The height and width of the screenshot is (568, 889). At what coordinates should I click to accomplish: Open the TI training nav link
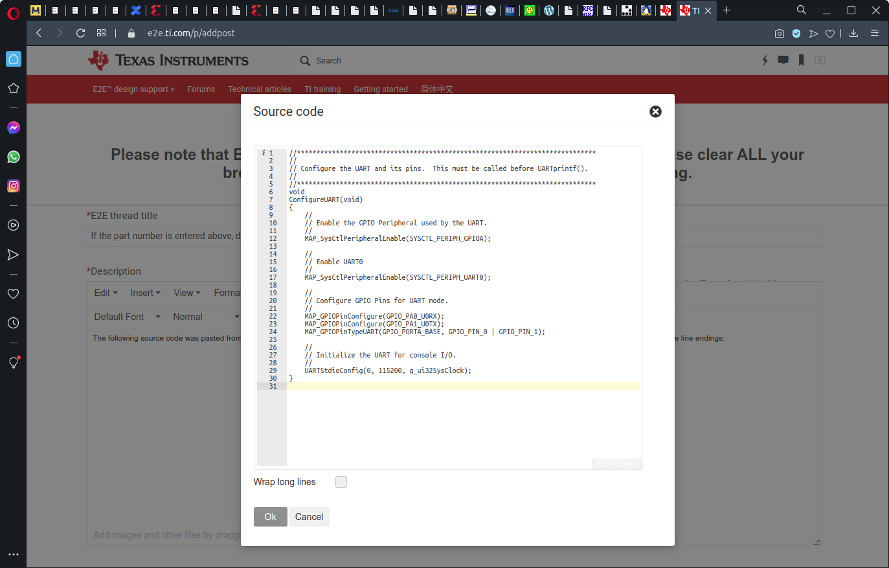click(322, 89)
